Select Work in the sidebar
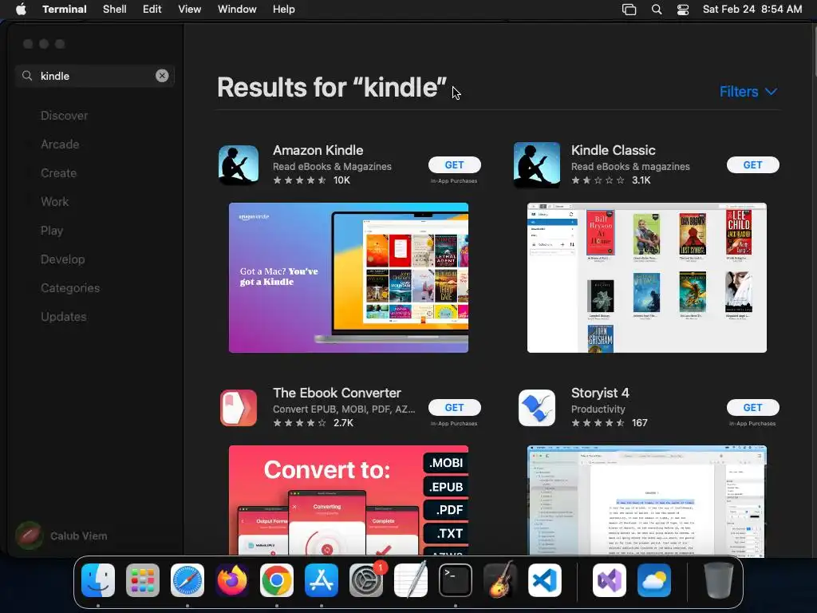Screen dimensions: 817x613 (55, 202)
